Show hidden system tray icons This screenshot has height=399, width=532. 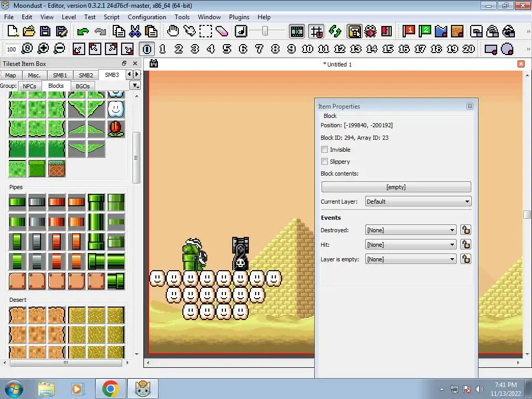pos(442,389)
